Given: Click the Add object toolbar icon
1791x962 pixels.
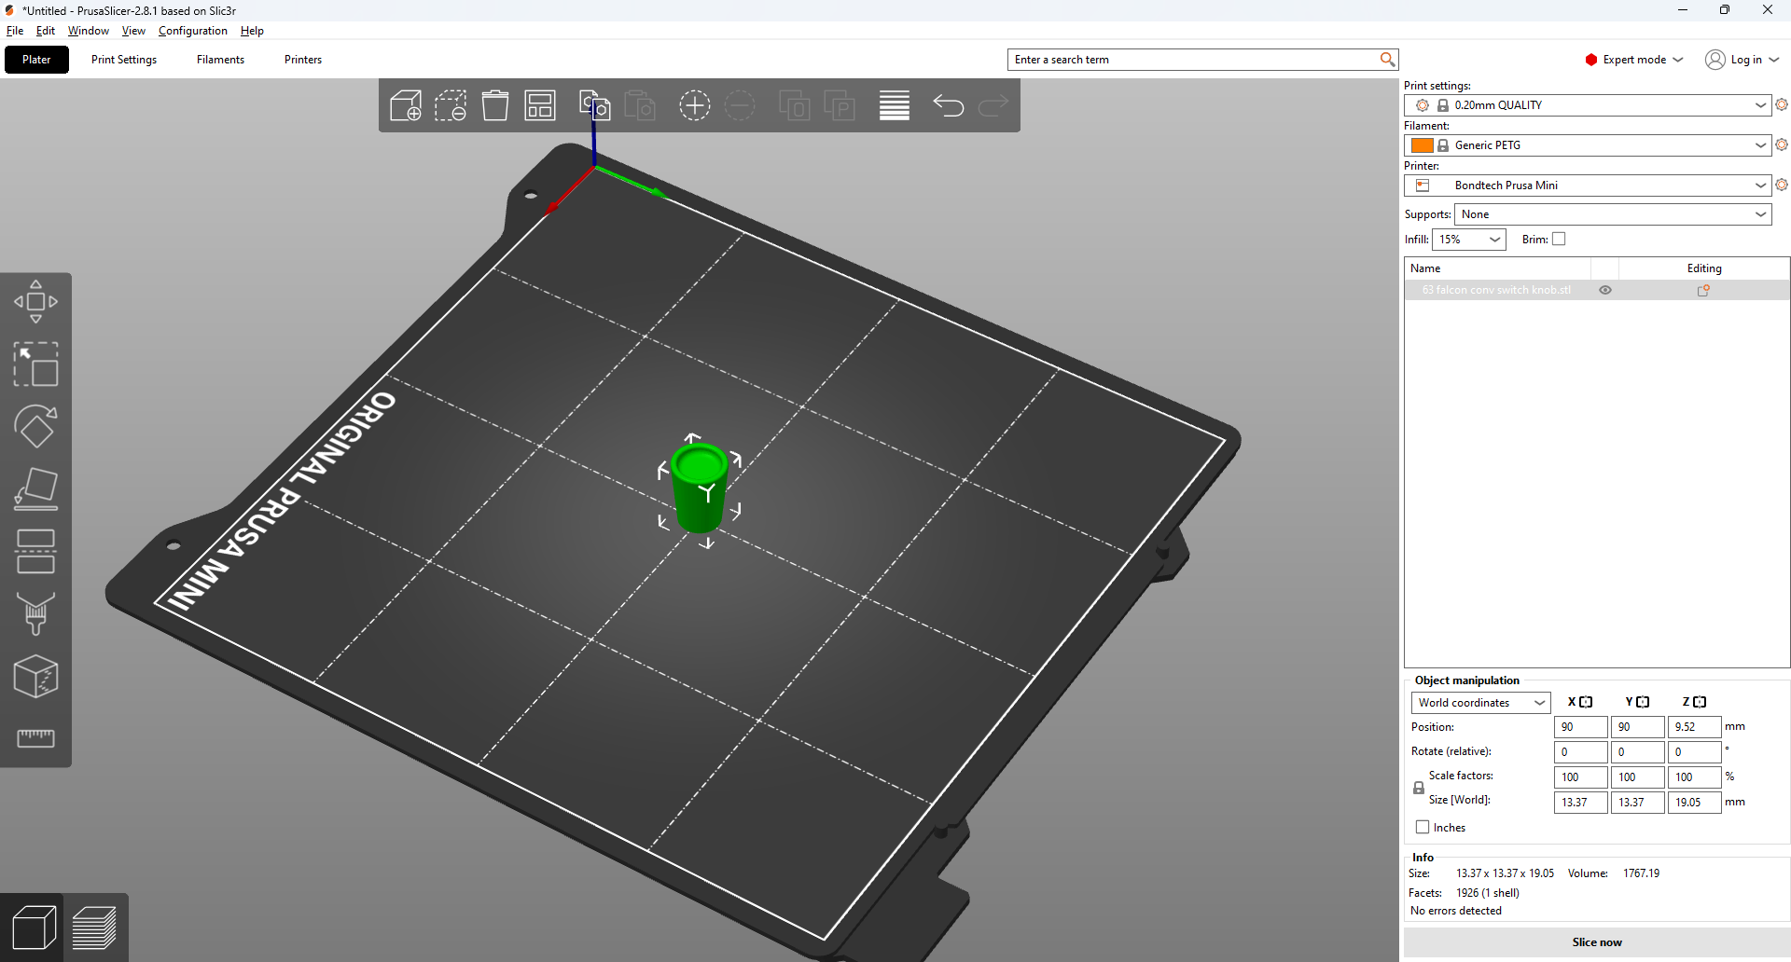Looking at the screenshot, I should pos(406,105).
